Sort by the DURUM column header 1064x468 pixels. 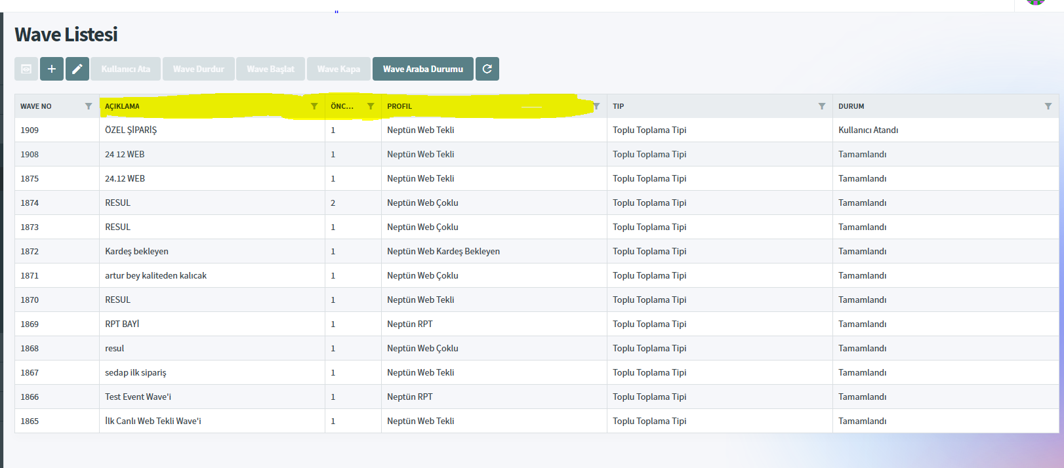(851, 106)
